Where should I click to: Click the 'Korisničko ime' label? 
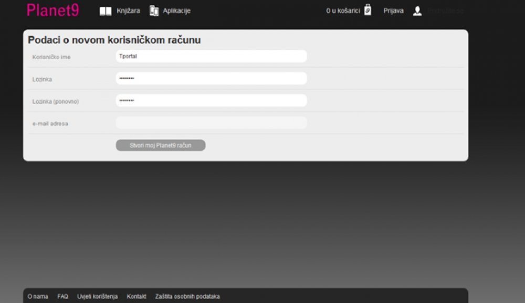coord(51,57)
